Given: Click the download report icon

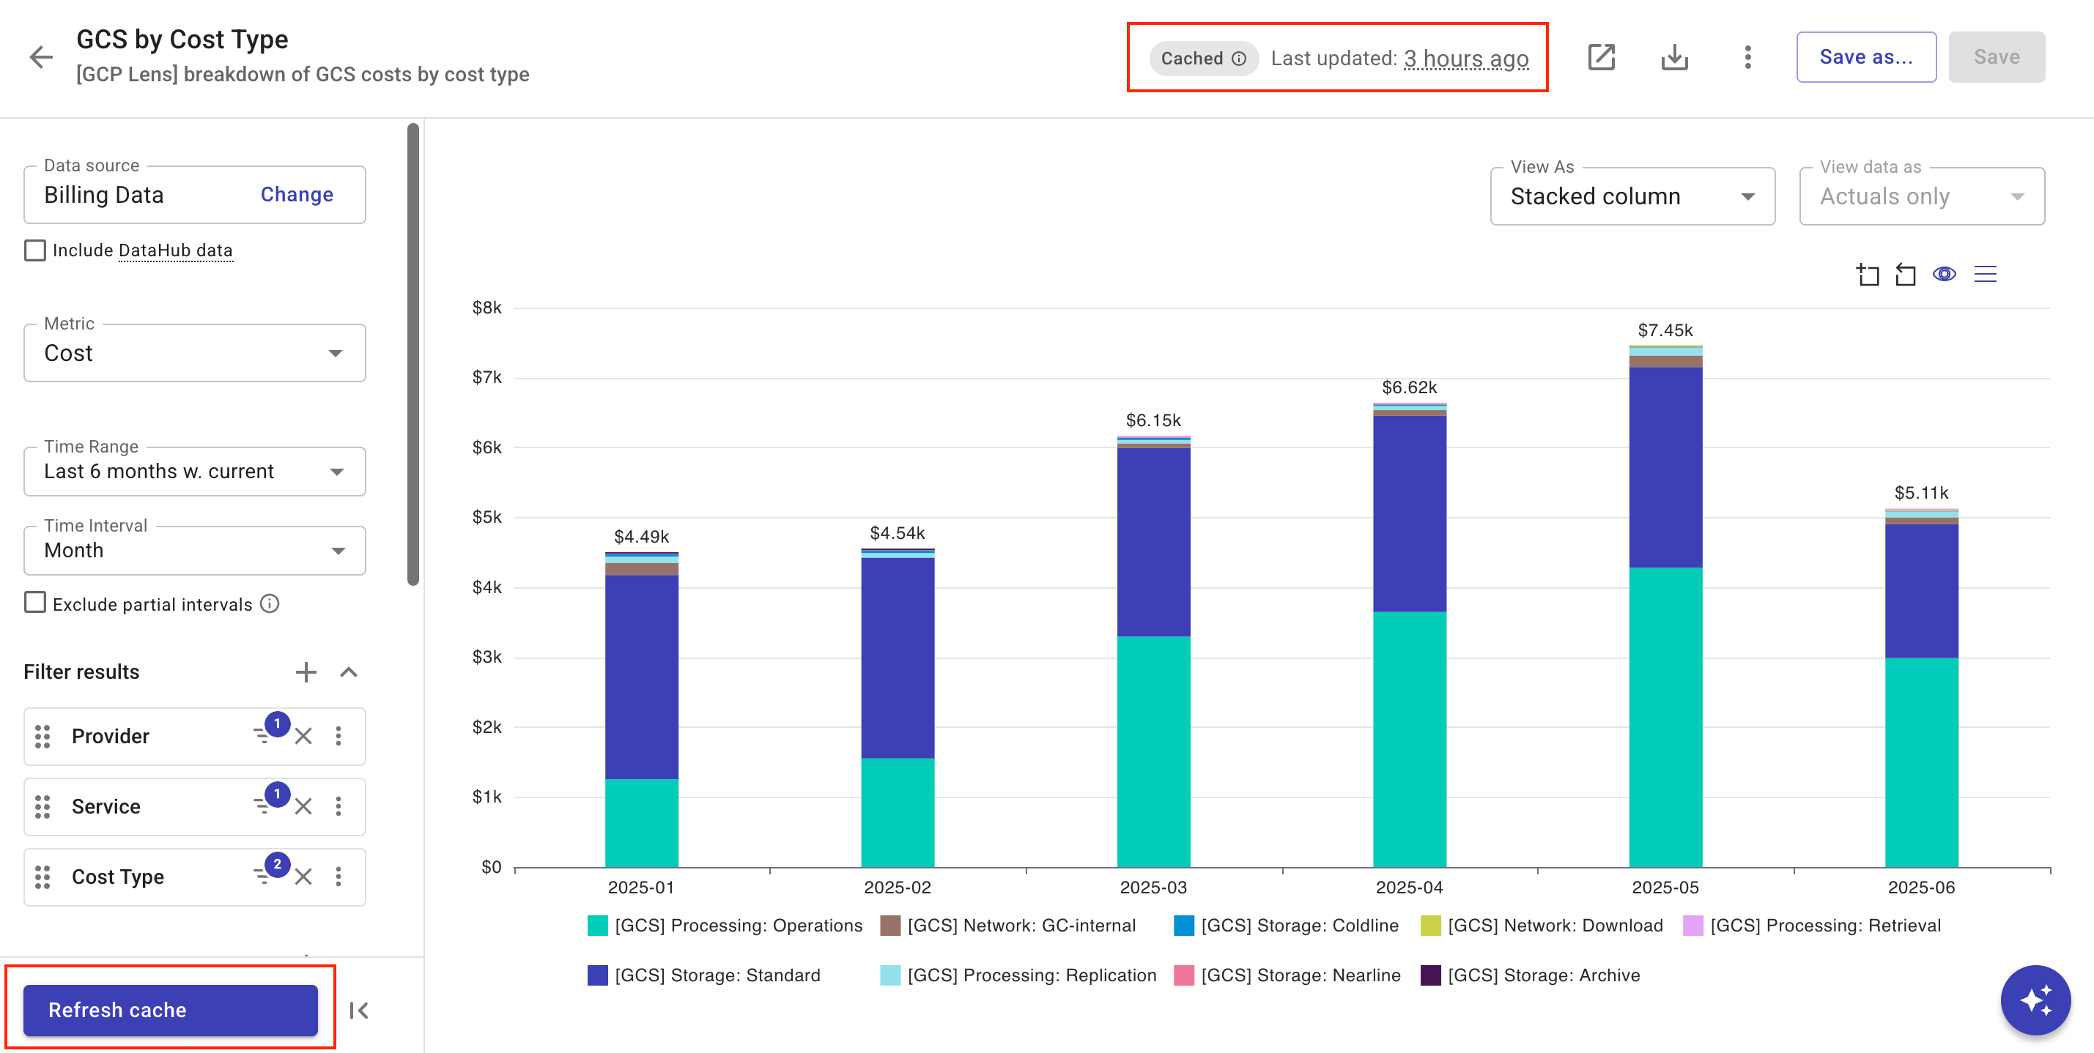Looking at the screenshot, I should (1673, 57).
